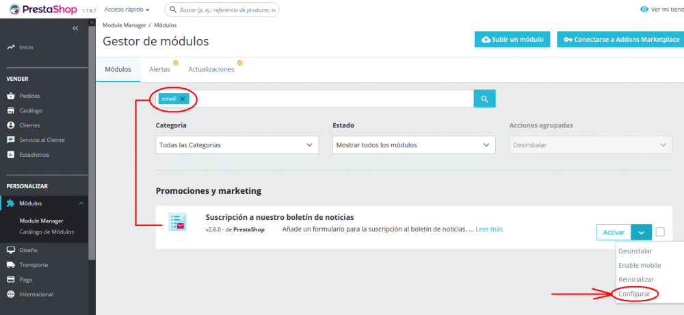Click the Diseño monitor icon
Screen dimensions: 684x315
11,251
